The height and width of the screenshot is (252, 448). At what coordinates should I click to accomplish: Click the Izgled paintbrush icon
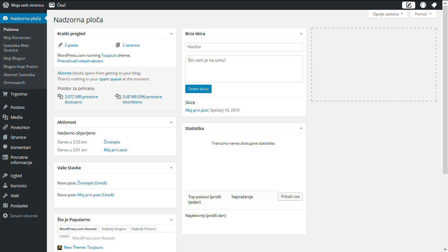point(5,176)
